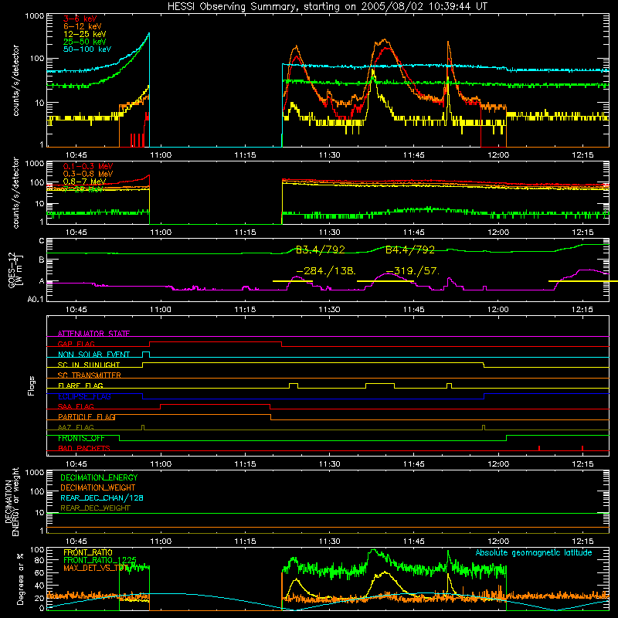The height and width of the screenshot is (618, 618).
Task: Click the Degrees or % axis title
Action: click(20, 579)
